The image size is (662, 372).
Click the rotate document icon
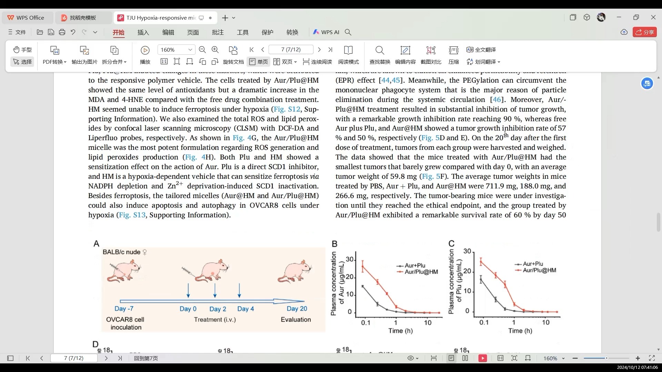(233, 50)
